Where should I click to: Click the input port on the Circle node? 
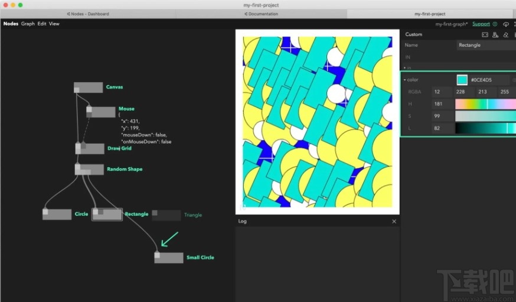[45, 212]
